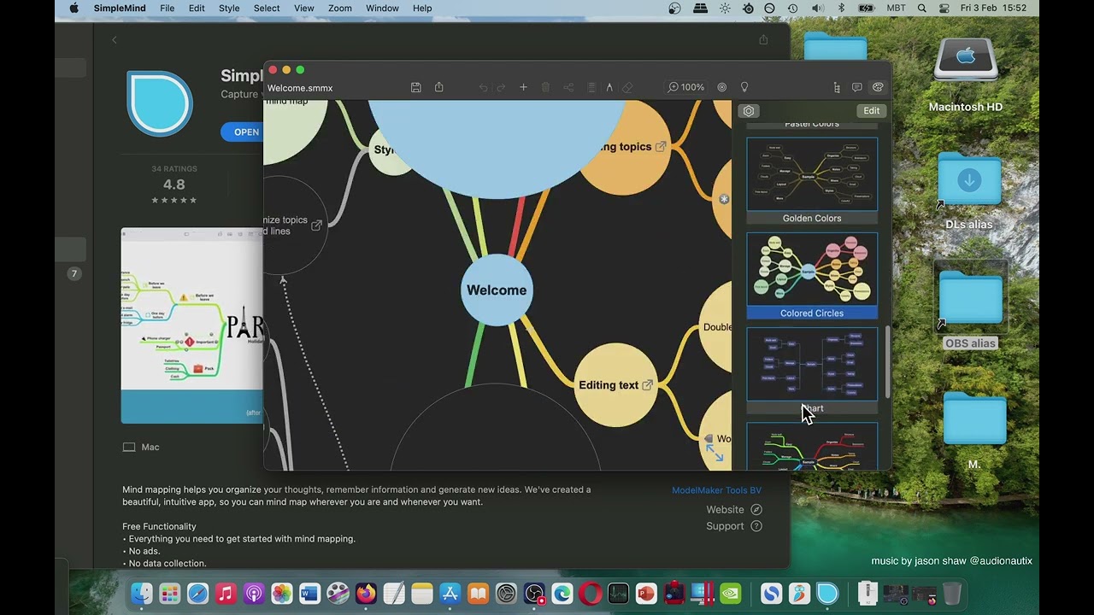Open zoom 100% dropdown in toolbar
Viewport: 1094px width, 615px height.
pos(686,87)
